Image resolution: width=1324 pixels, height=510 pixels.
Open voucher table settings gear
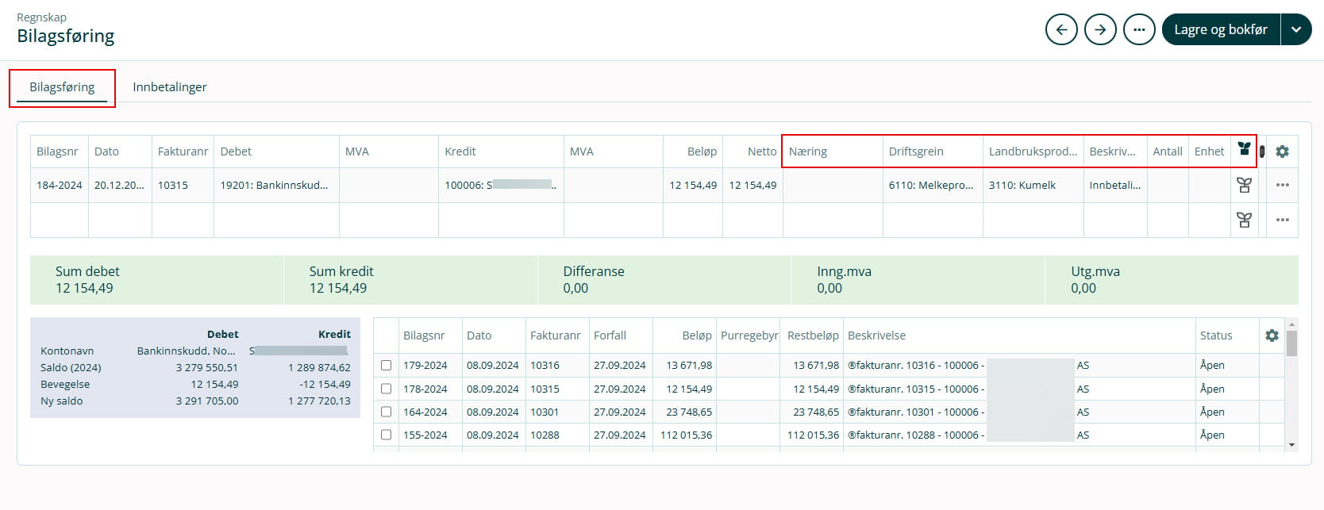tap(1282, 151)
